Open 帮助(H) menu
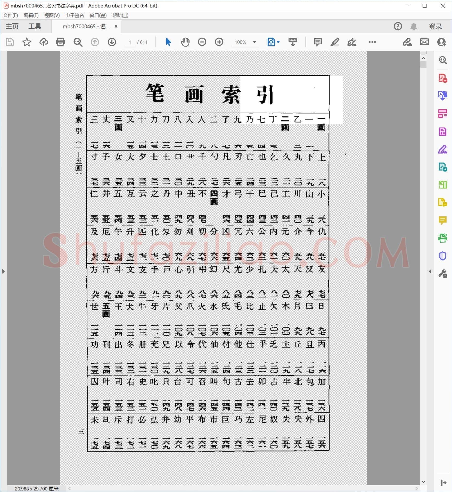 coord(120,15)
